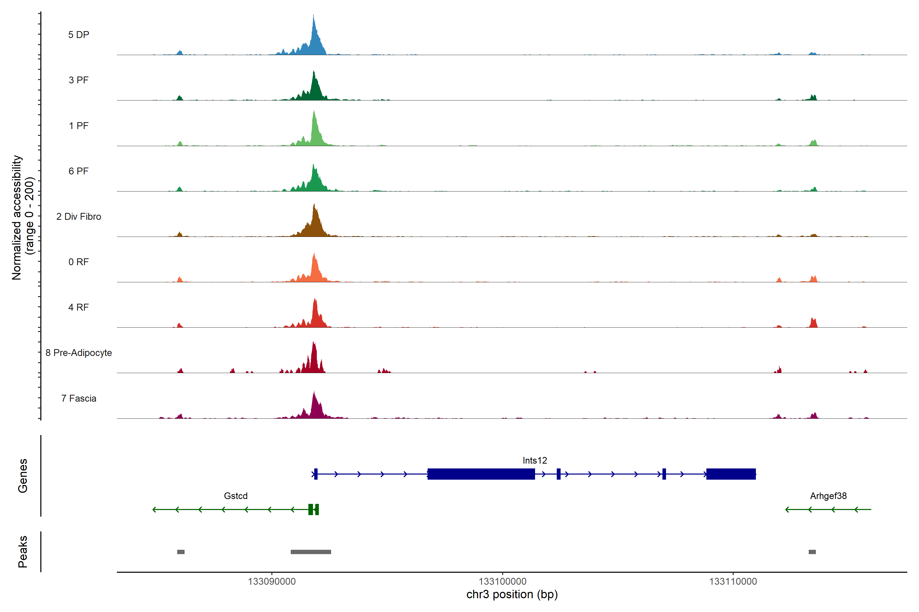Click the Peaks panel label
Image resolution: width=919 pixels, height=612 pixels.
[x=23, y=552]
